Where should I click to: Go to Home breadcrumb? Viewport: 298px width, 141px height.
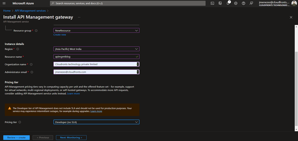click(x=7, y=11)
